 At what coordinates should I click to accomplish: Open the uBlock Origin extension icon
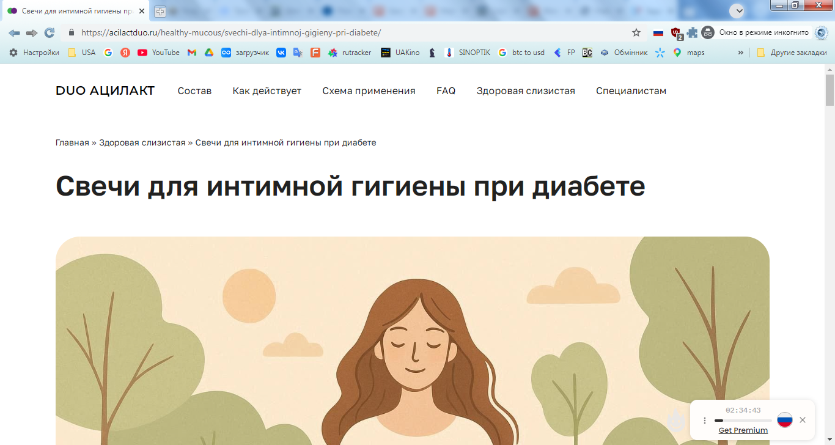click(x=676, y=33)
